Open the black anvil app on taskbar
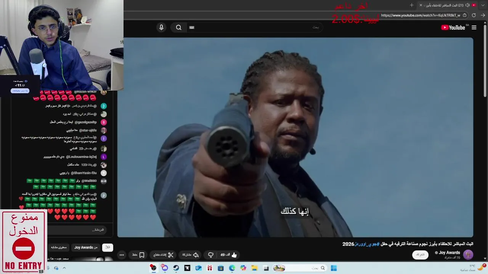 pyautogui.click(x=187, y=268)
